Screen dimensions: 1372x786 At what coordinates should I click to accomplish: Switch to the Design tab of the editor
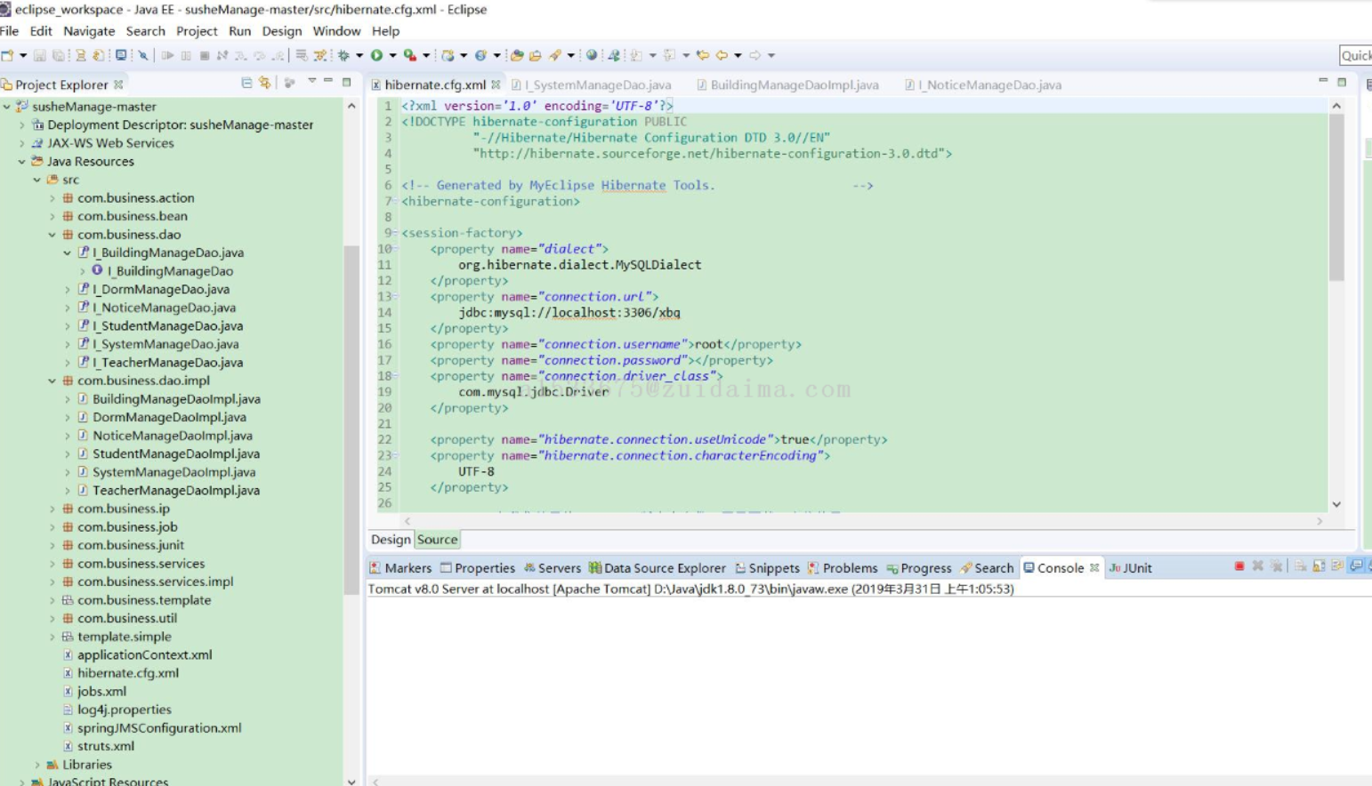[391, 539]
